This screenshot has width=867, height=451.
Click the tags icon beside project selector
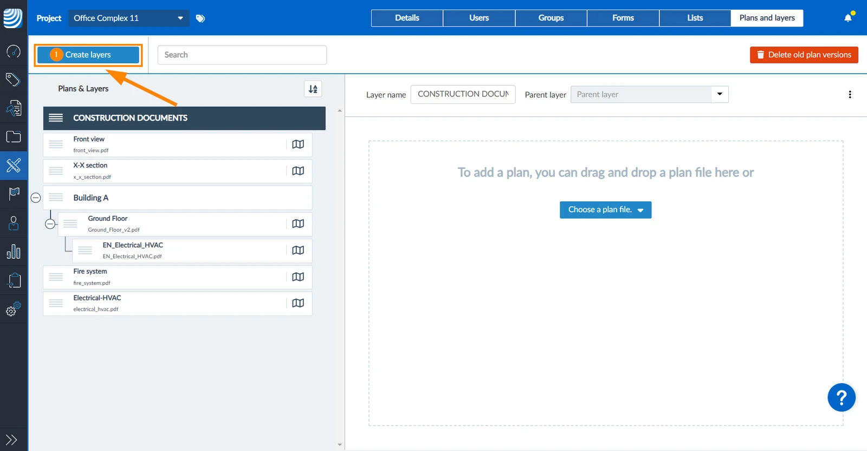point(200,18)
